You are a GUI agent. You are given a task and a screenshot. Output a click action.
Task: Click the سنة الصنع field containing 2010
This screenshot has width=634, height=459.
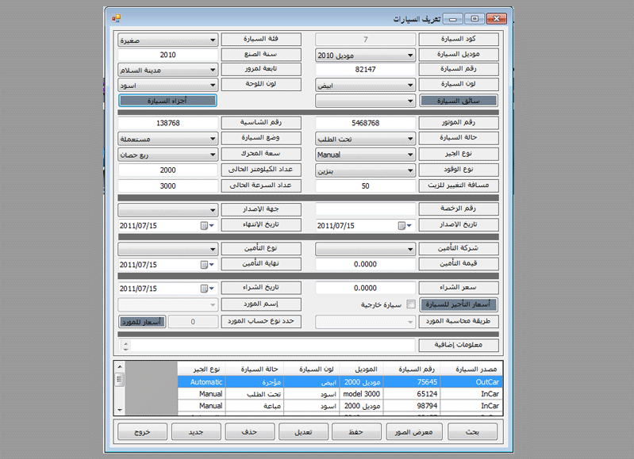pos(167,55)
